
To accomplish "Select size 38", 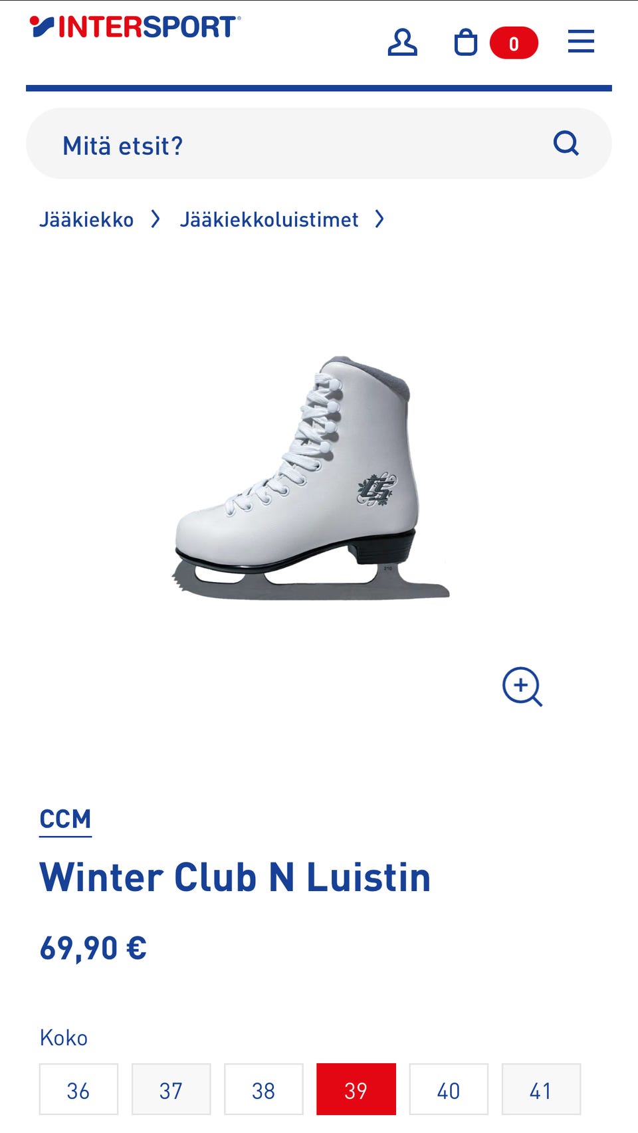I will point(263,1089).
